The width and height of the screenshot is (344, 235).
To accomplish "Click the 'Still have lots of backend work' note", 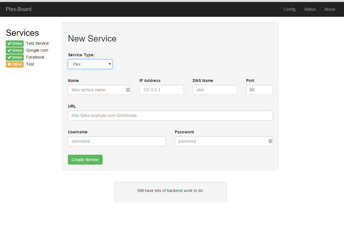I will click(x=170, y=191).
